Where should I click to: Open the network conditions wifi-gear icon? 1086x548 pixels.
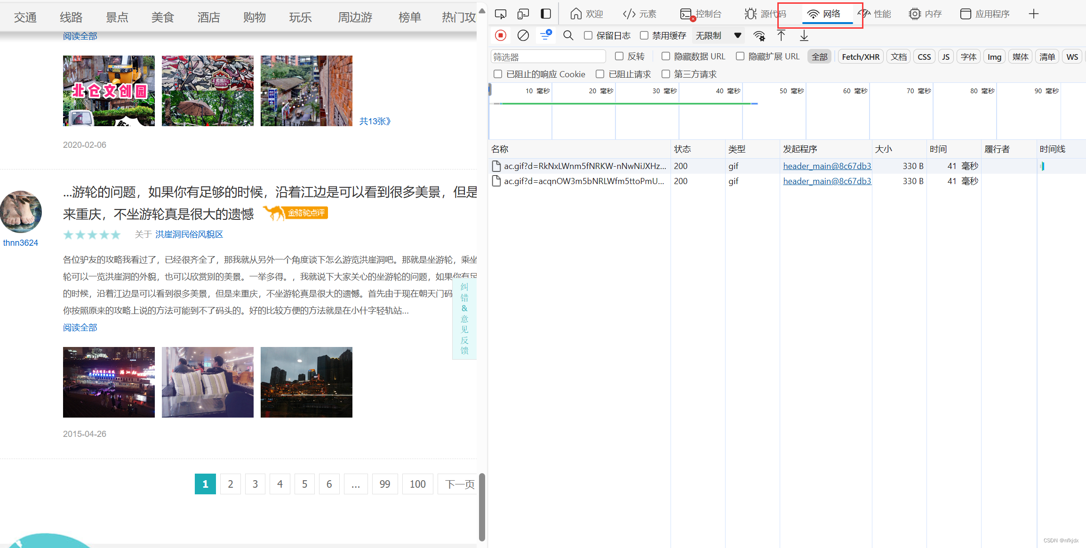coord(759,36)
